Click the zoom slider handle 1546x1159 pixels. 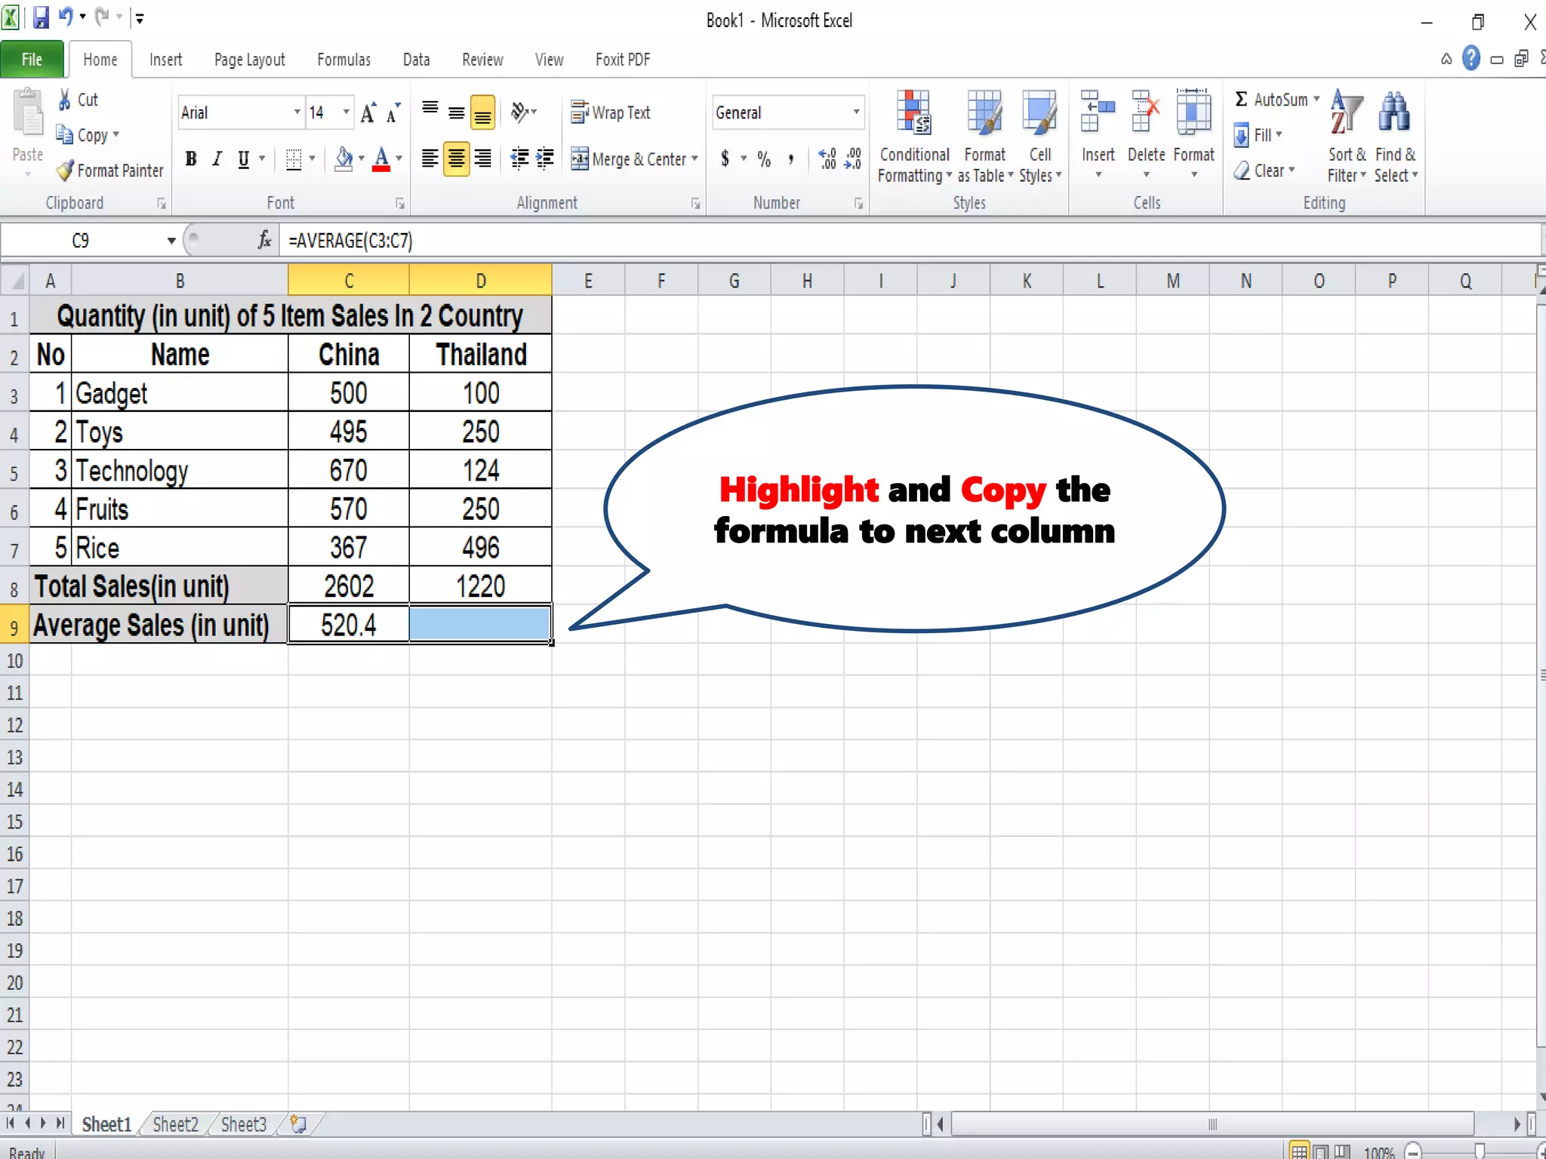(1480, 1151)
